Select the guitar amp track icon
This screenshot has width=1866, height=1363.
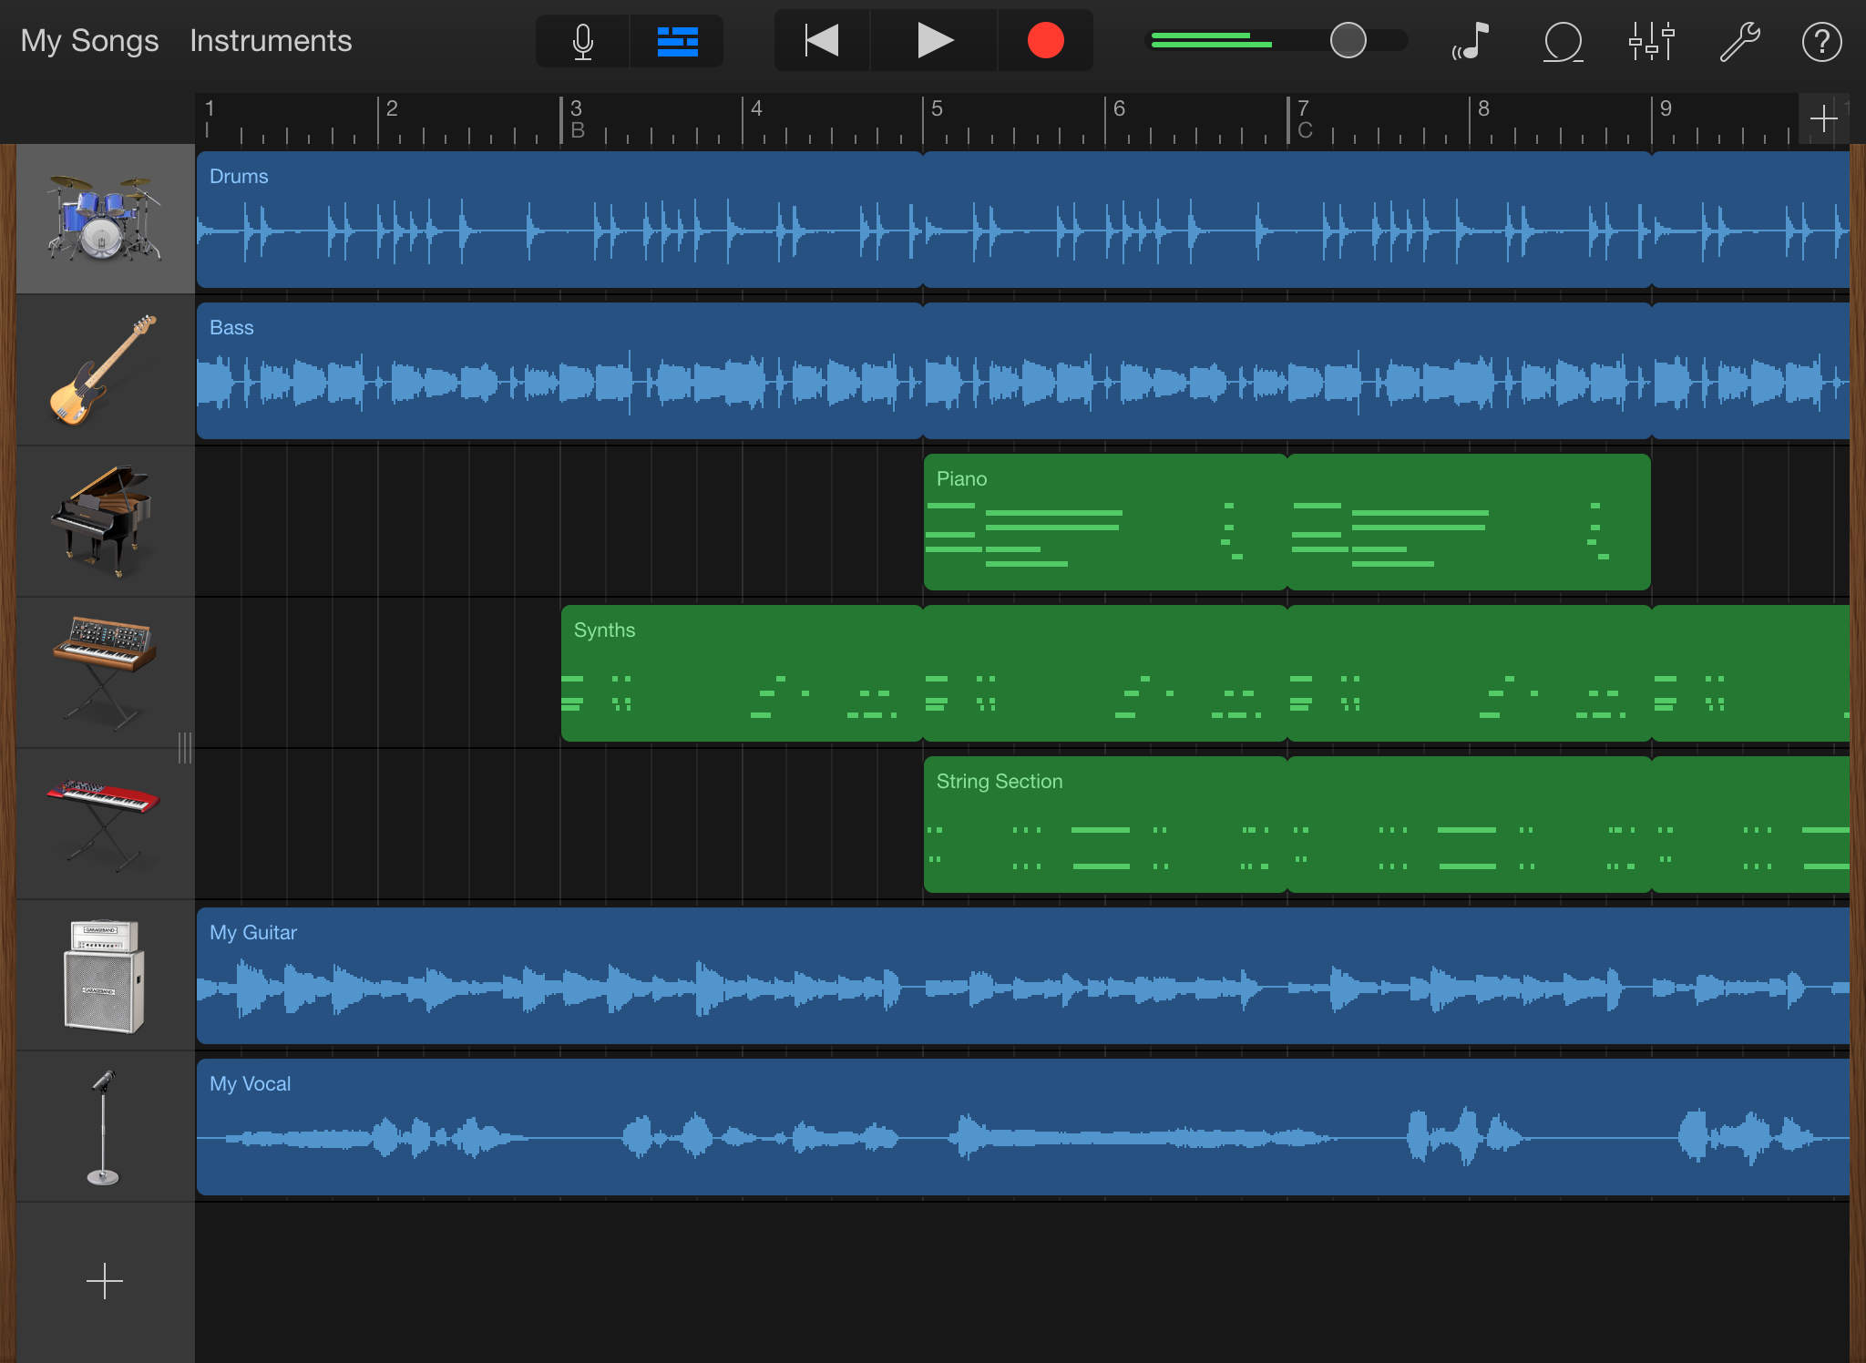[104, 975]
